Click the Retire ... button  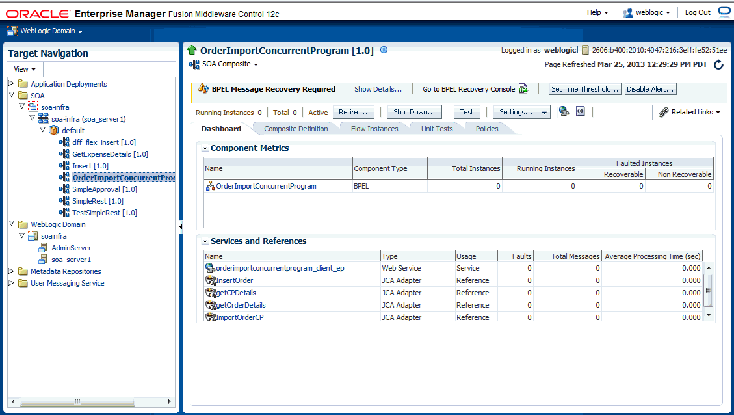click(354, 112)
